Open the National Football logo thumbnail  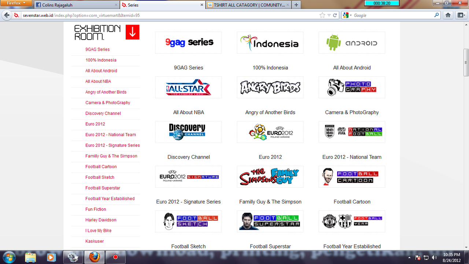click(x=352, y=132)
